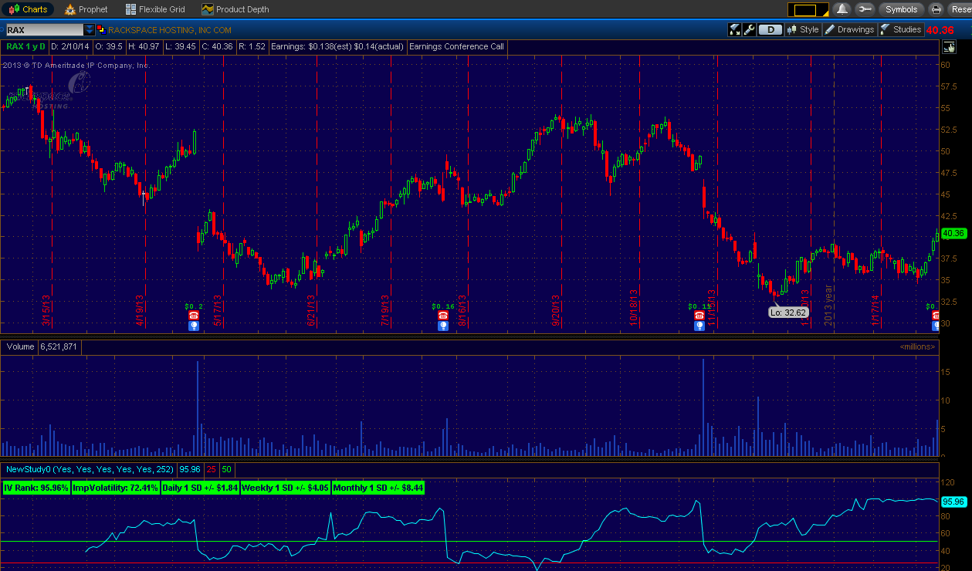
Task: Click the red 25 study level value
Action: click(211, 468)
